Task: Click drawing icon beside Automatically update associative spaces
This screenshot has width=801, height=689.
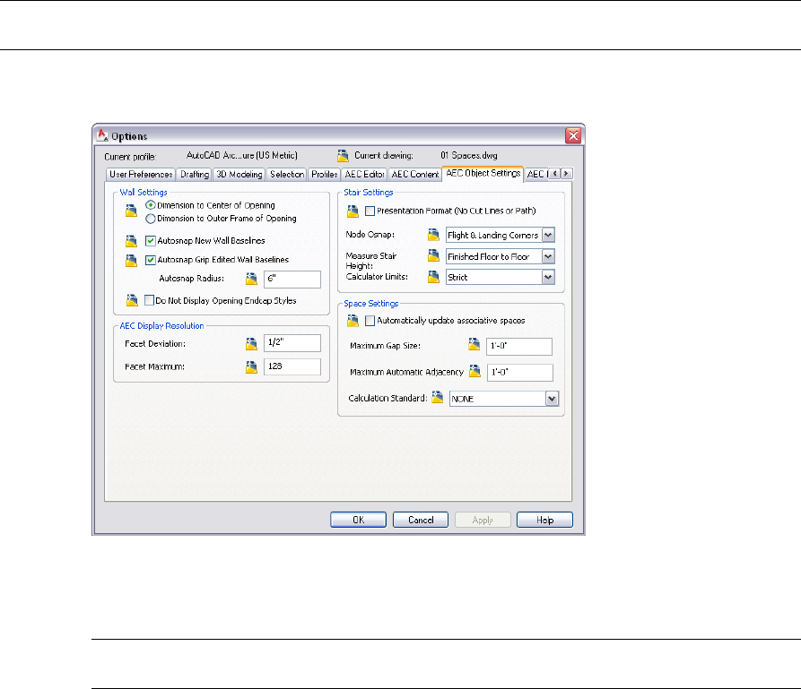Action: [x=353, y=321]
